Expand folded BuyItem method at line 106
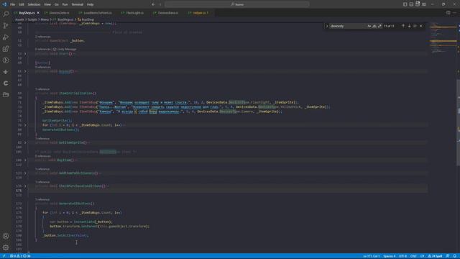Screen dimensions: 460x259 pyautogui.click(x=26, y=160)
